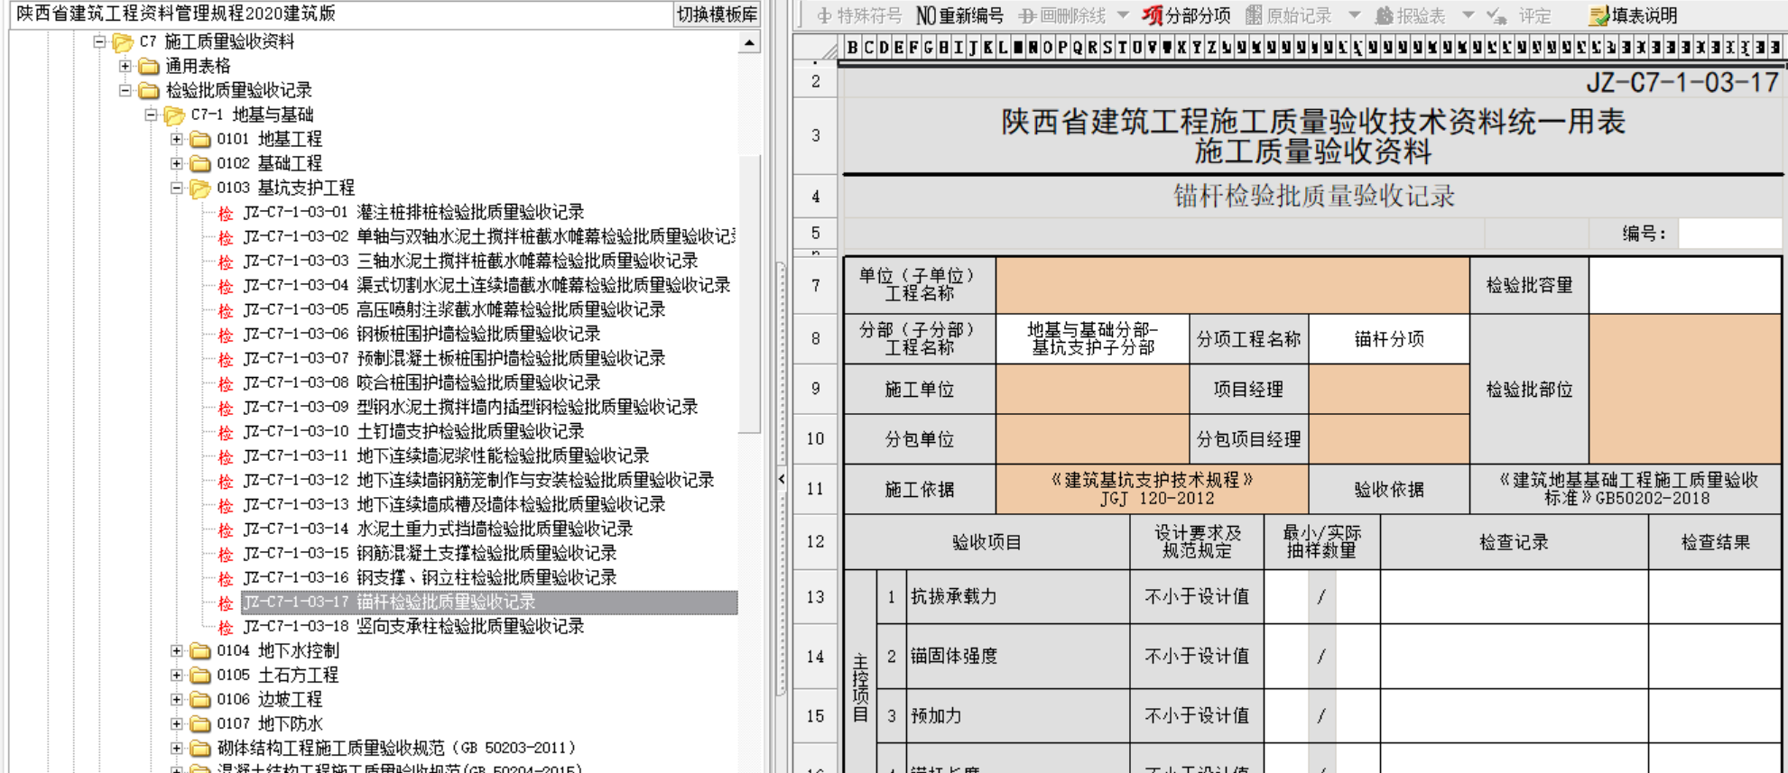
Task: Open 填表说明 form filling instructions
Action: point(1634,15)
